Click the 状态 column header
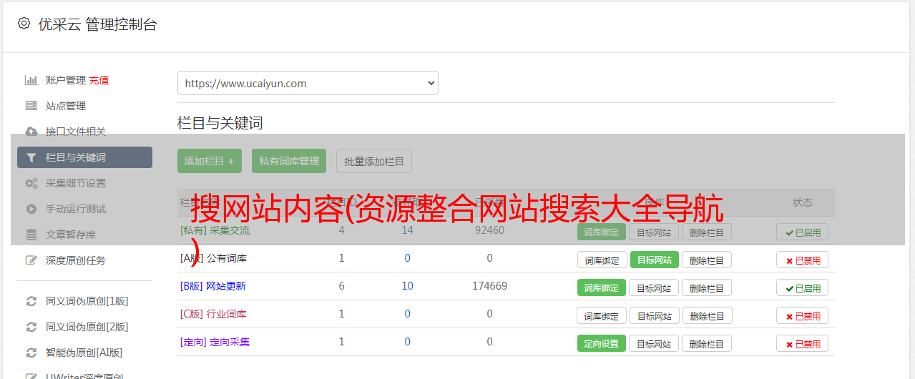 tap(803, 202)
